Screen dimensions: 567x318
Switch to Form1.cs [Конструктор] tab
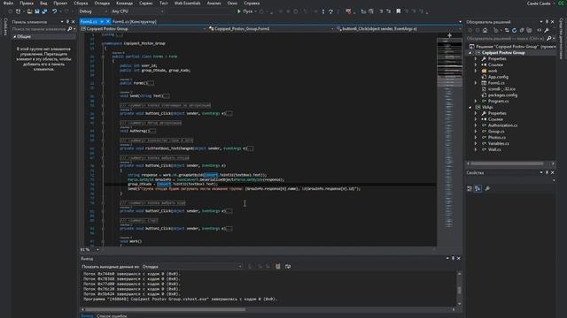(x=135, y=21)
